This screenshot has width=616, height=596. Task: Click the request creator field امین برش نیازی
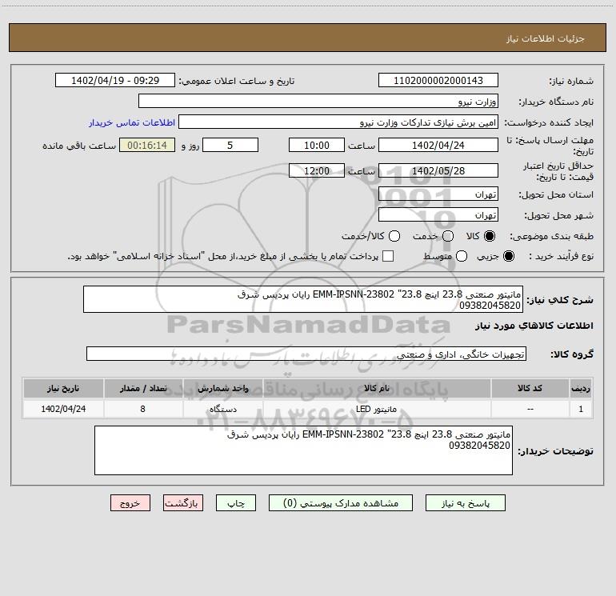click(338, 122)
